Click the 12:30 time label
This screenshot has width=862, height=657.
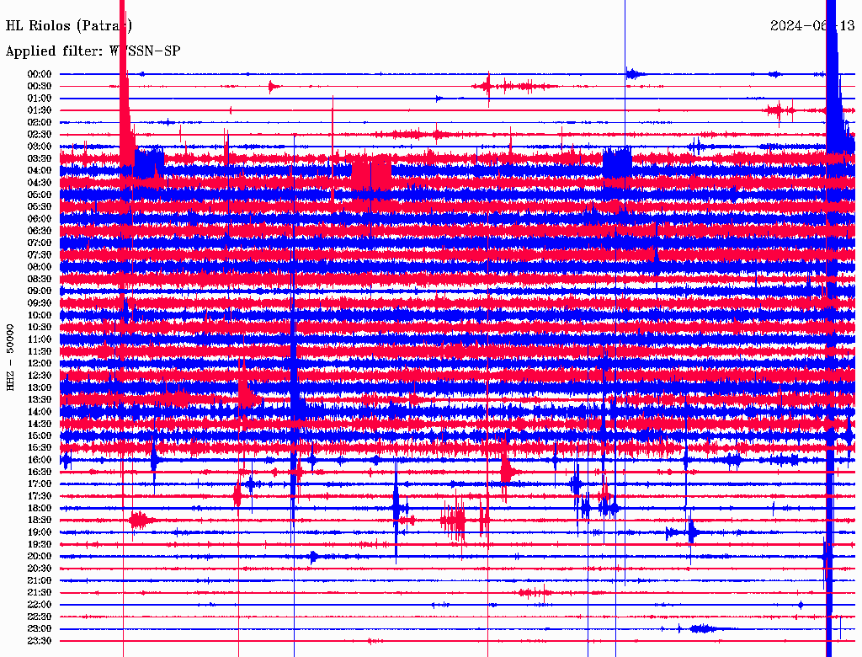(x=40, y=376)
